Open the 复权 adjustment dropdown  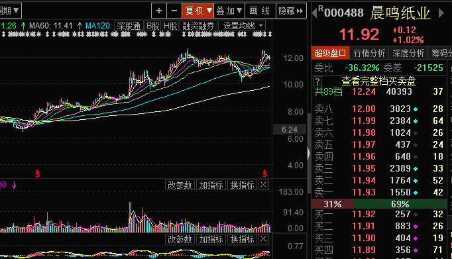[x=198, y=11]
